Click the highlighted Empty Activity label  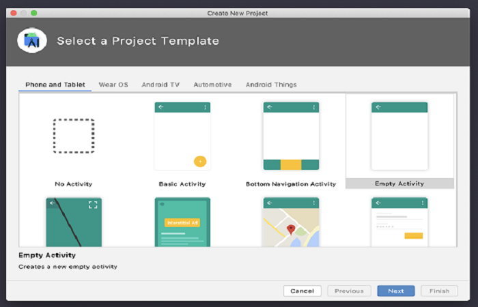(x=399, y=184)
